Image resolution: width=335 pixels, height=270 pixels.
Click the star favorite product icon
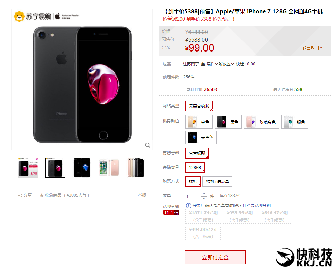coord(42,195)
